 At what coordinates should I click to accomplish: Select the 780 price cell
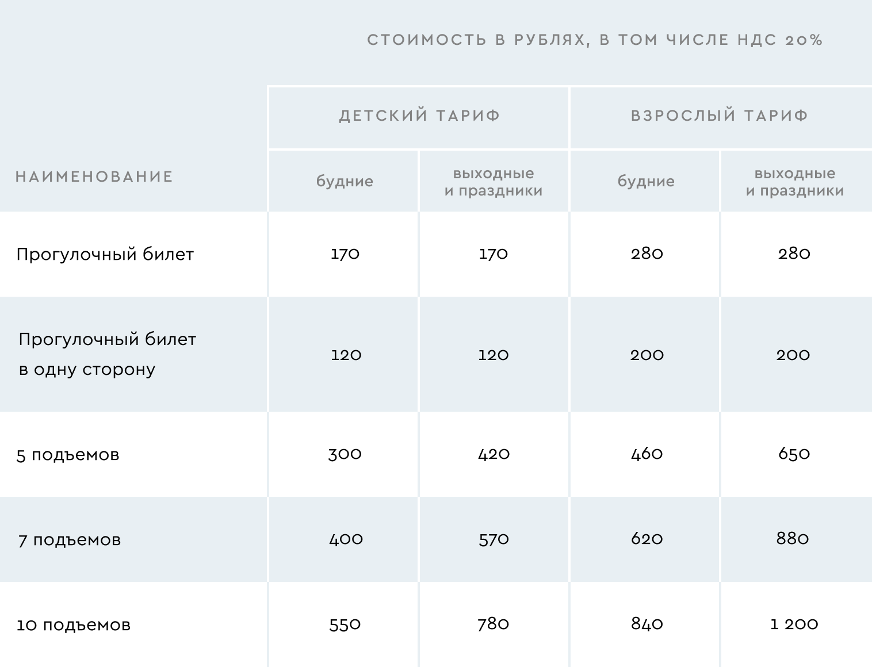coord(494,624)
